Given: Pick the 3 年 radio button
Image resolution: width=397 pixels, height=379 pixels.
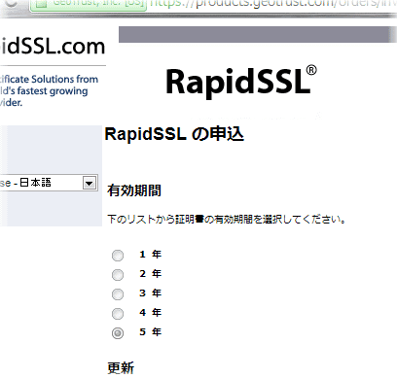Looking at the screenshot, I should pyautogui.click(x=118, y=294).
